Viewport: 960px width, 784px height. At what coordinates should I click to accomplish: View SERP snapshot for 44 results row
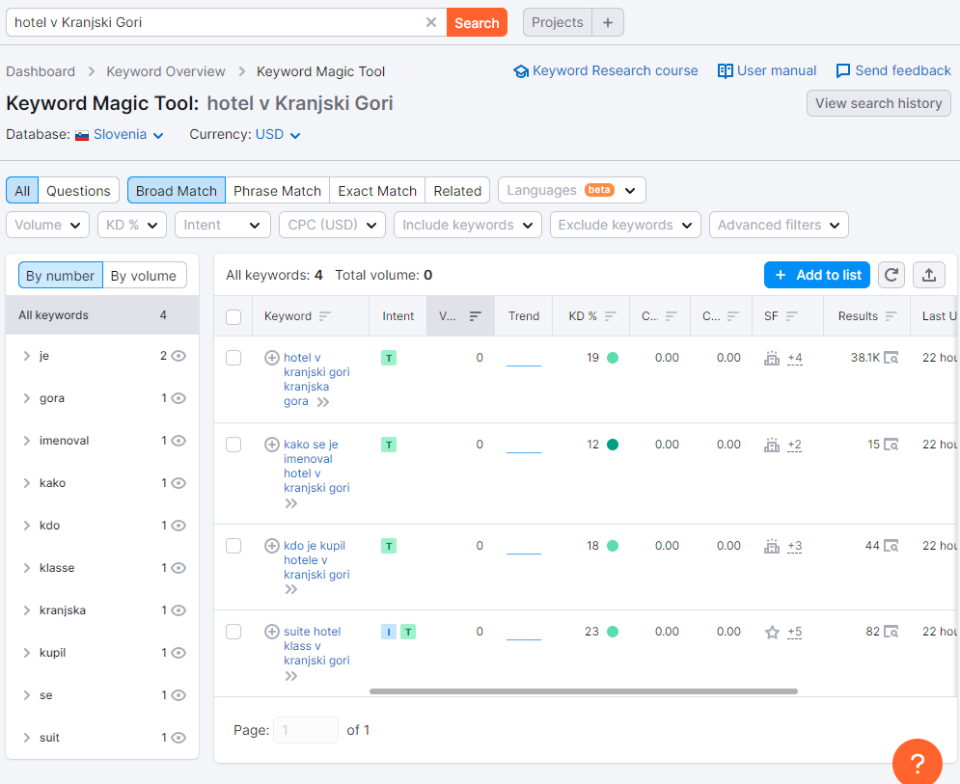pyautogui.click(x=891, y=546)
